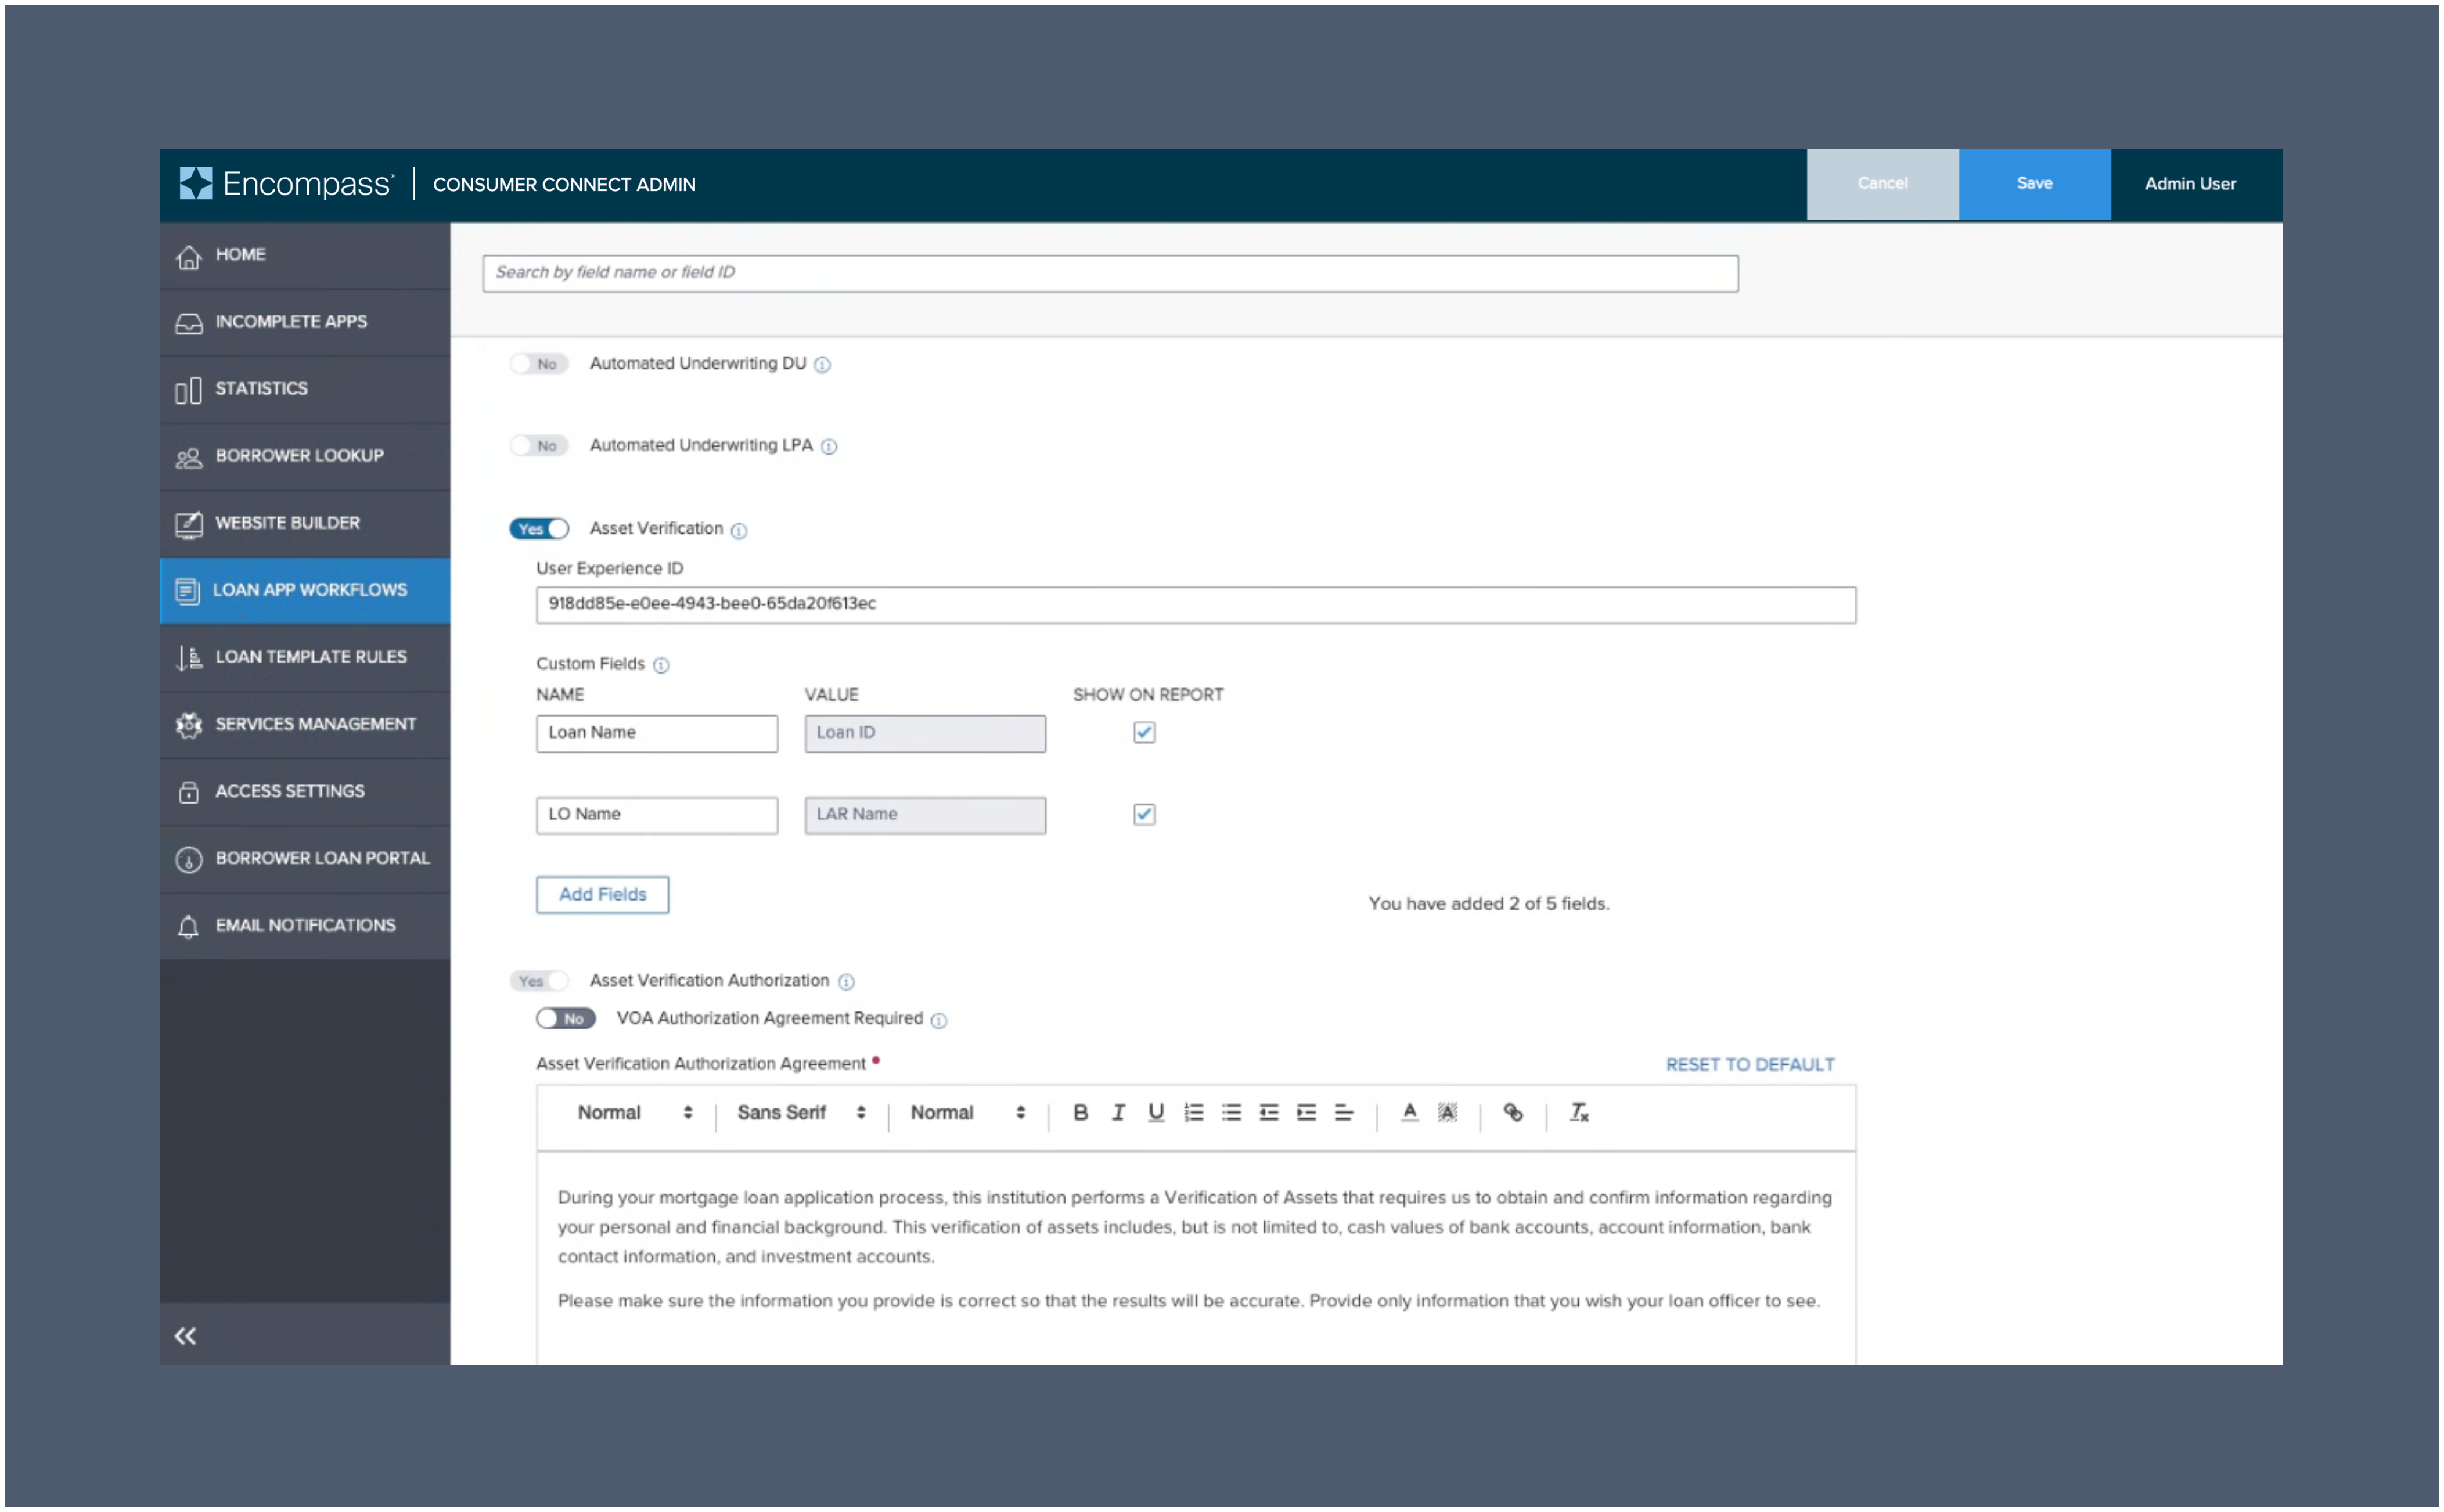Click Reset To Default link
Viewport: 2444px width, 1512px height.
(x=1749, y=1063)
